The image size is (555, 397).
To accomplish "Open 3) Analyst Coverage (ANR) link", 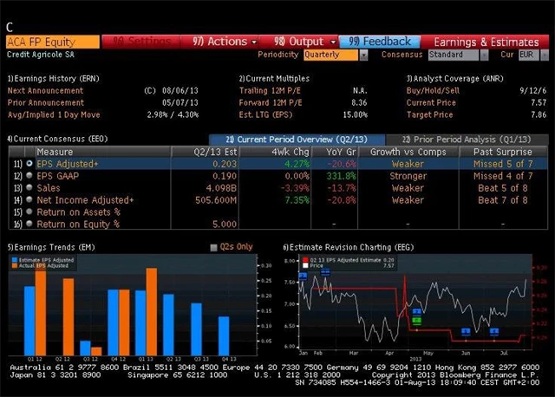I will pos(454,79).
